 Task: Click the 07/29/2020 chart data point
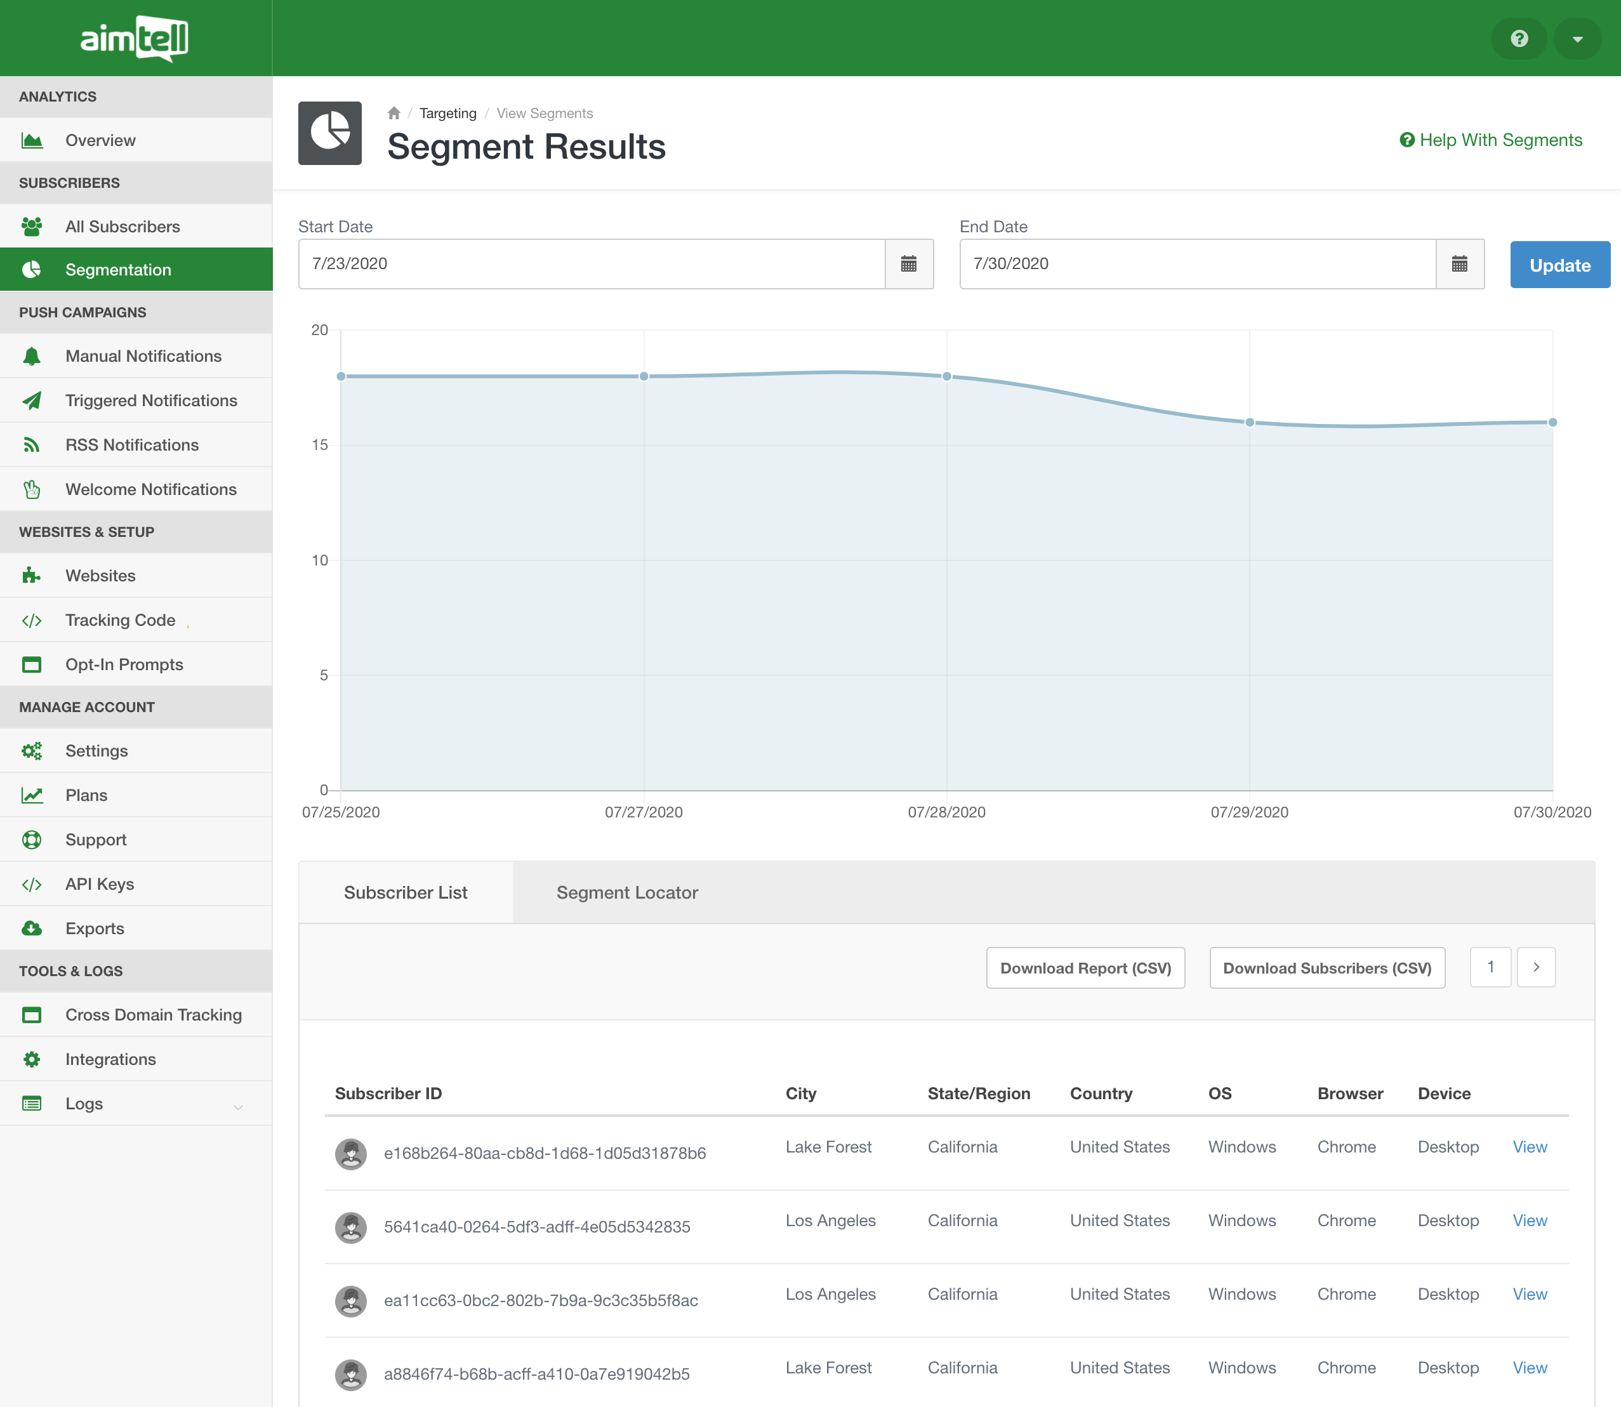click(x=1250, y=423)
